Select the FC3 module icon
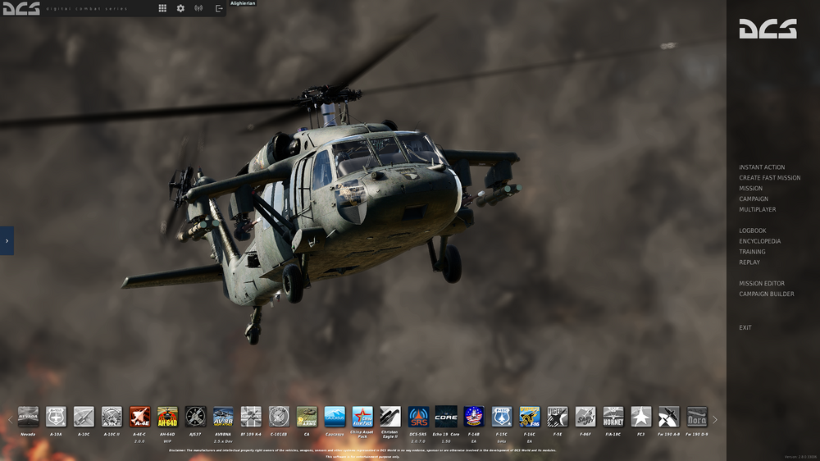 [641, 417]
